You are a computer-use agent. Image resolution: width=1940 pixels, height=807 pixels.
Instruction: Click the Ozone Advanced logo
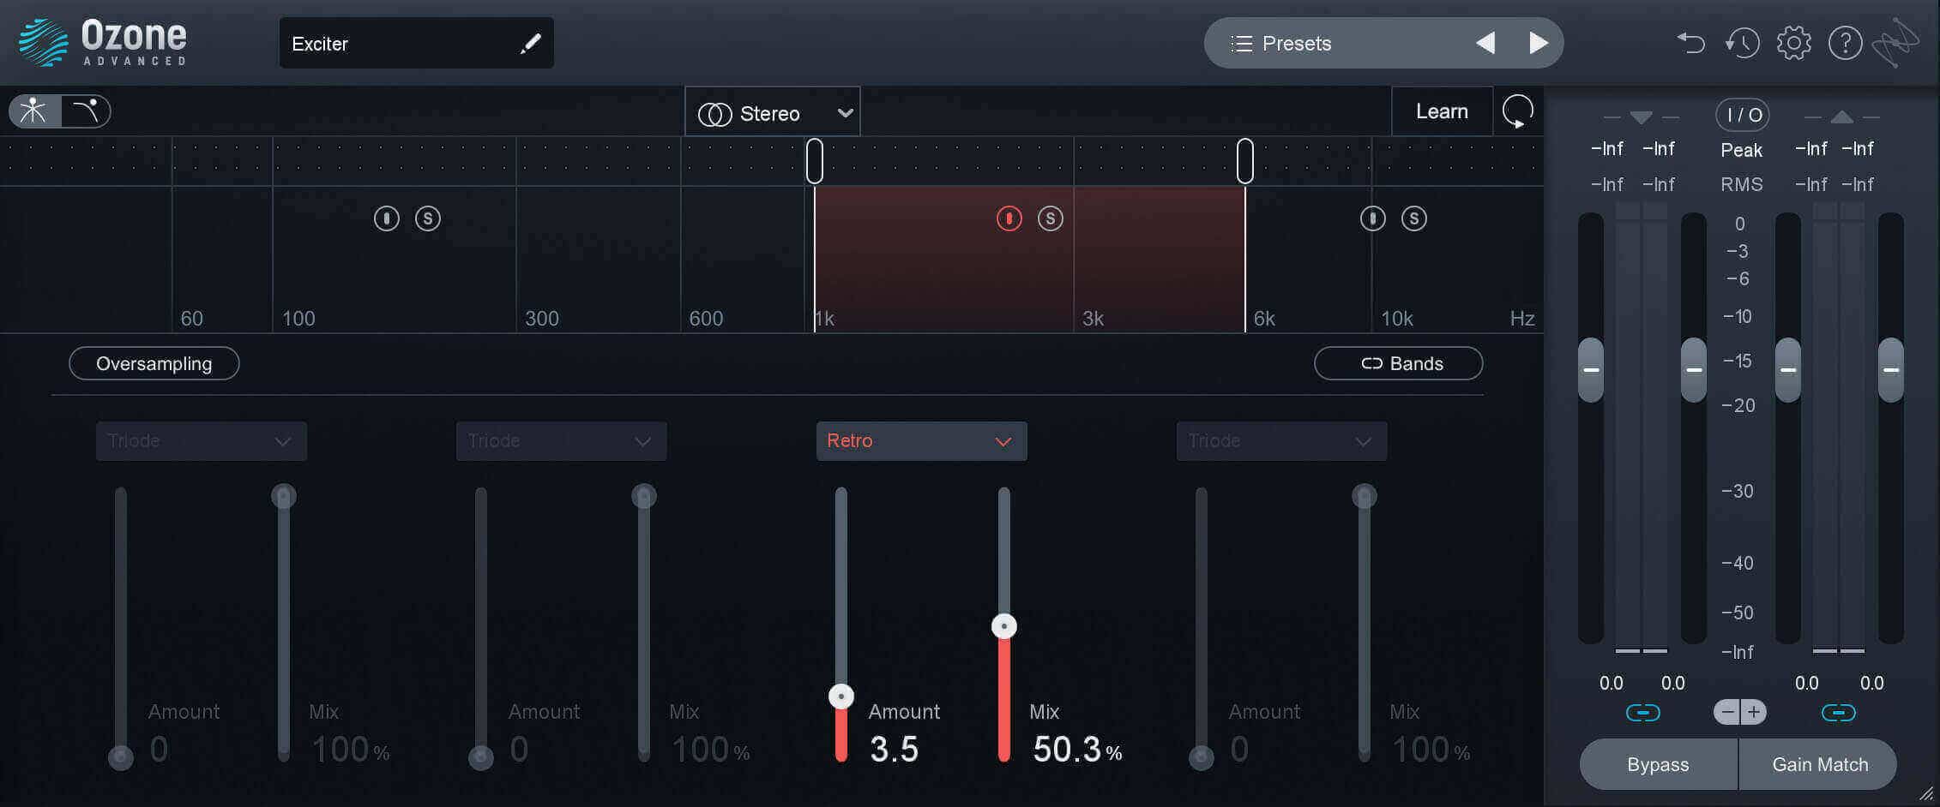coord(103,42)
